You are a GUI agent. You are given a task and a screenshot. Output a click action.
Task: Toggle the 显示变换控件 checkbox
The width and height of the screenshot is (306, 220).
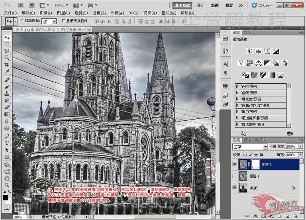63,20
